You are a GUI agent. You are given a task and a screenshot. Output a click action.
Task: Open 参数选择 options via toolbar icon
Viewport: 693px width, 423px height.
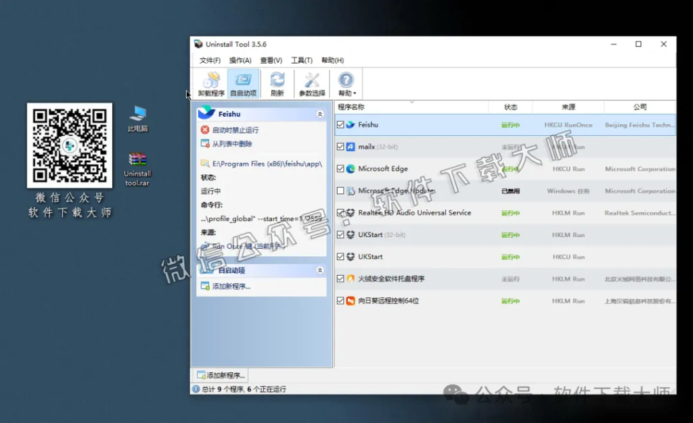pos(311,82)
